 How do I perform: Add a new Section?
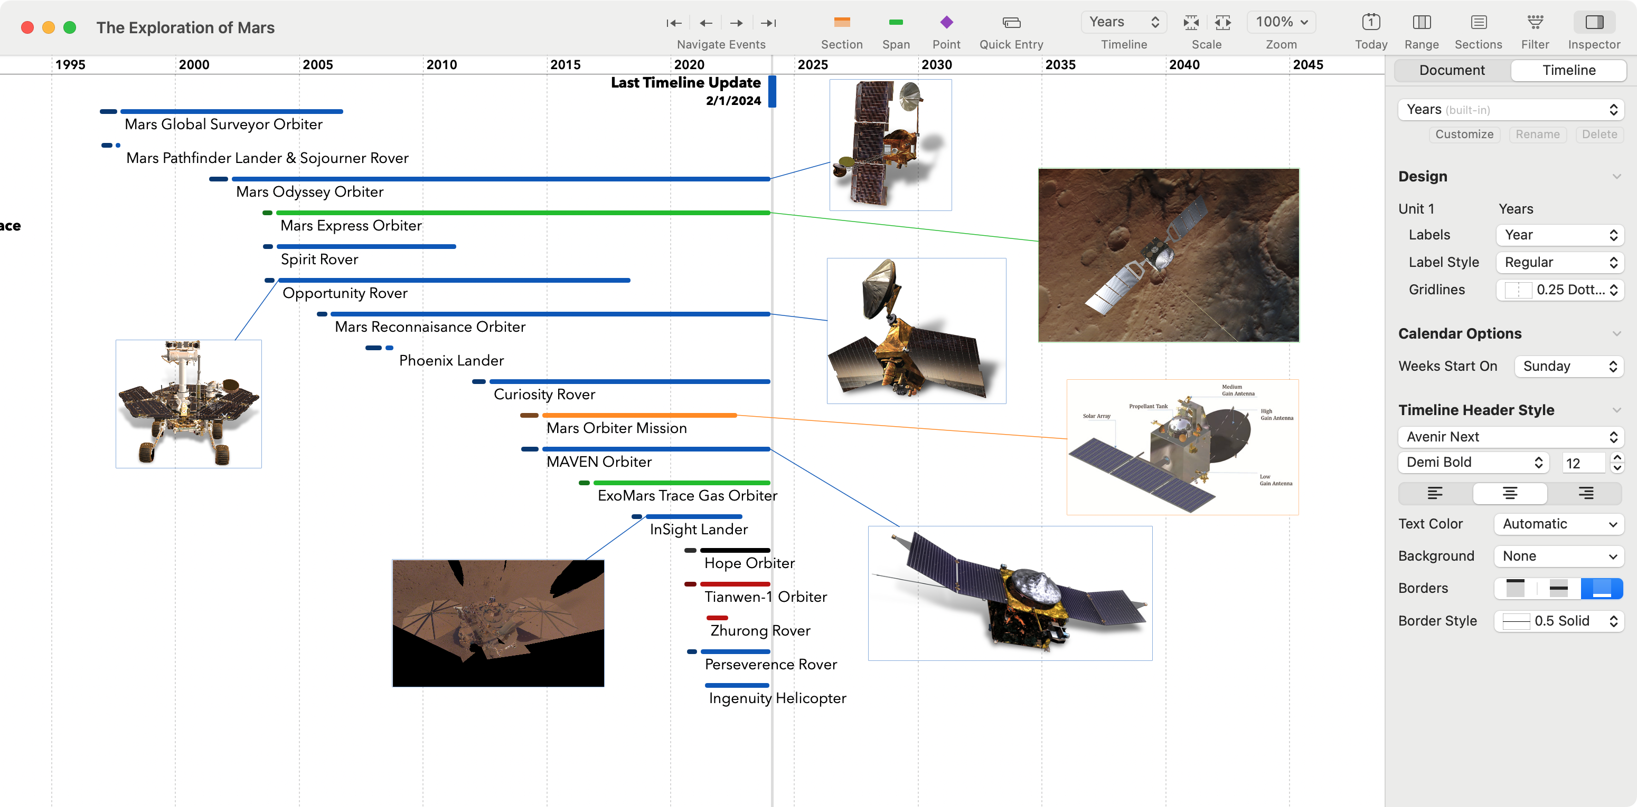[841, 23]
